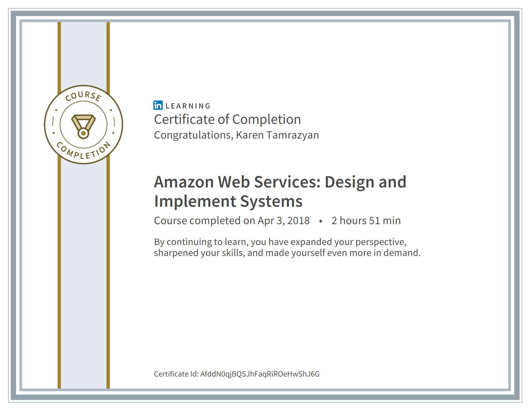Click the LinkedIn logo icon
Viewport: 530px width, 410px height.
point(158,105)
